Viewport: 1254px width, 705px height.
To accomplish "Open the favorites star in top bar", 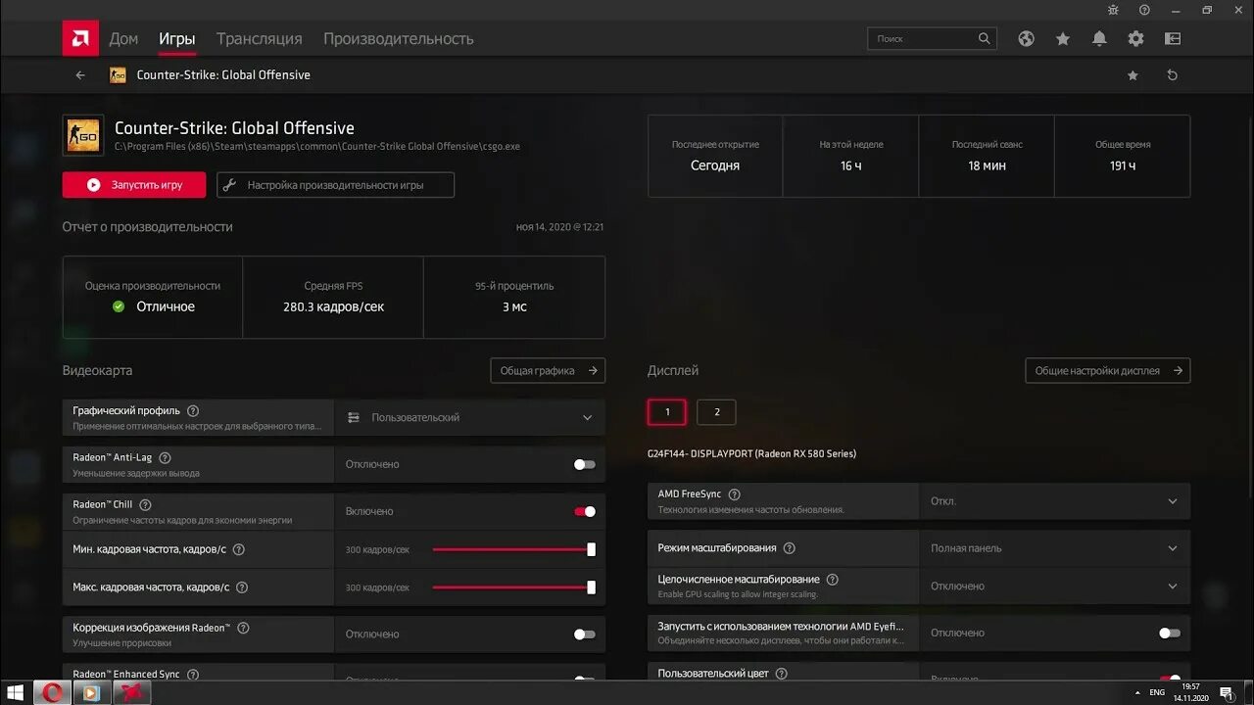I will [x=1063, y=39].
